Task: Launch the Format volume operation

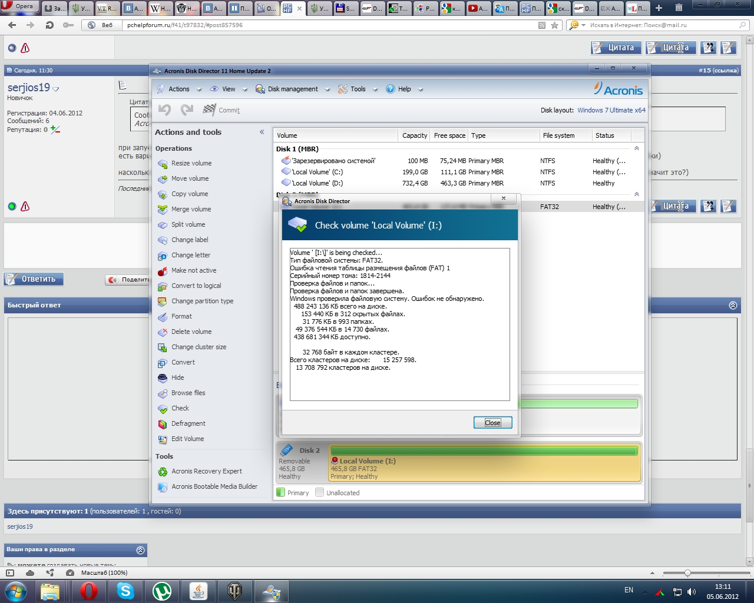Action: pyautogui.click(x=175, y=316)
